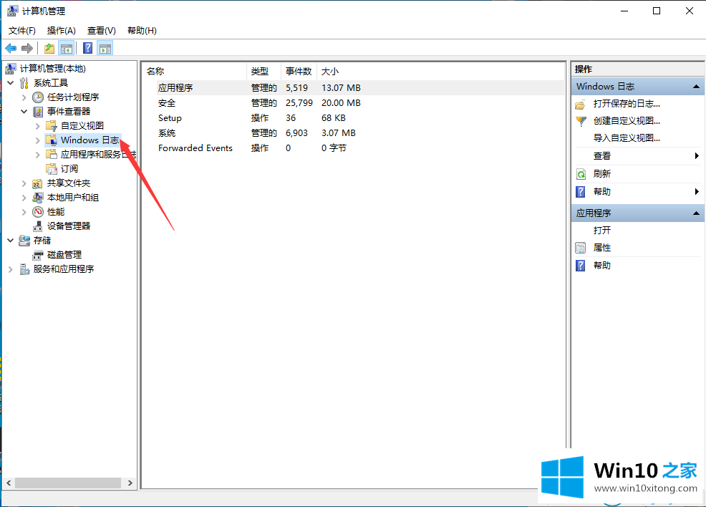706x507 pixels.
Task: Click the blue Help toolbar icon
Action: pos(88,48)
